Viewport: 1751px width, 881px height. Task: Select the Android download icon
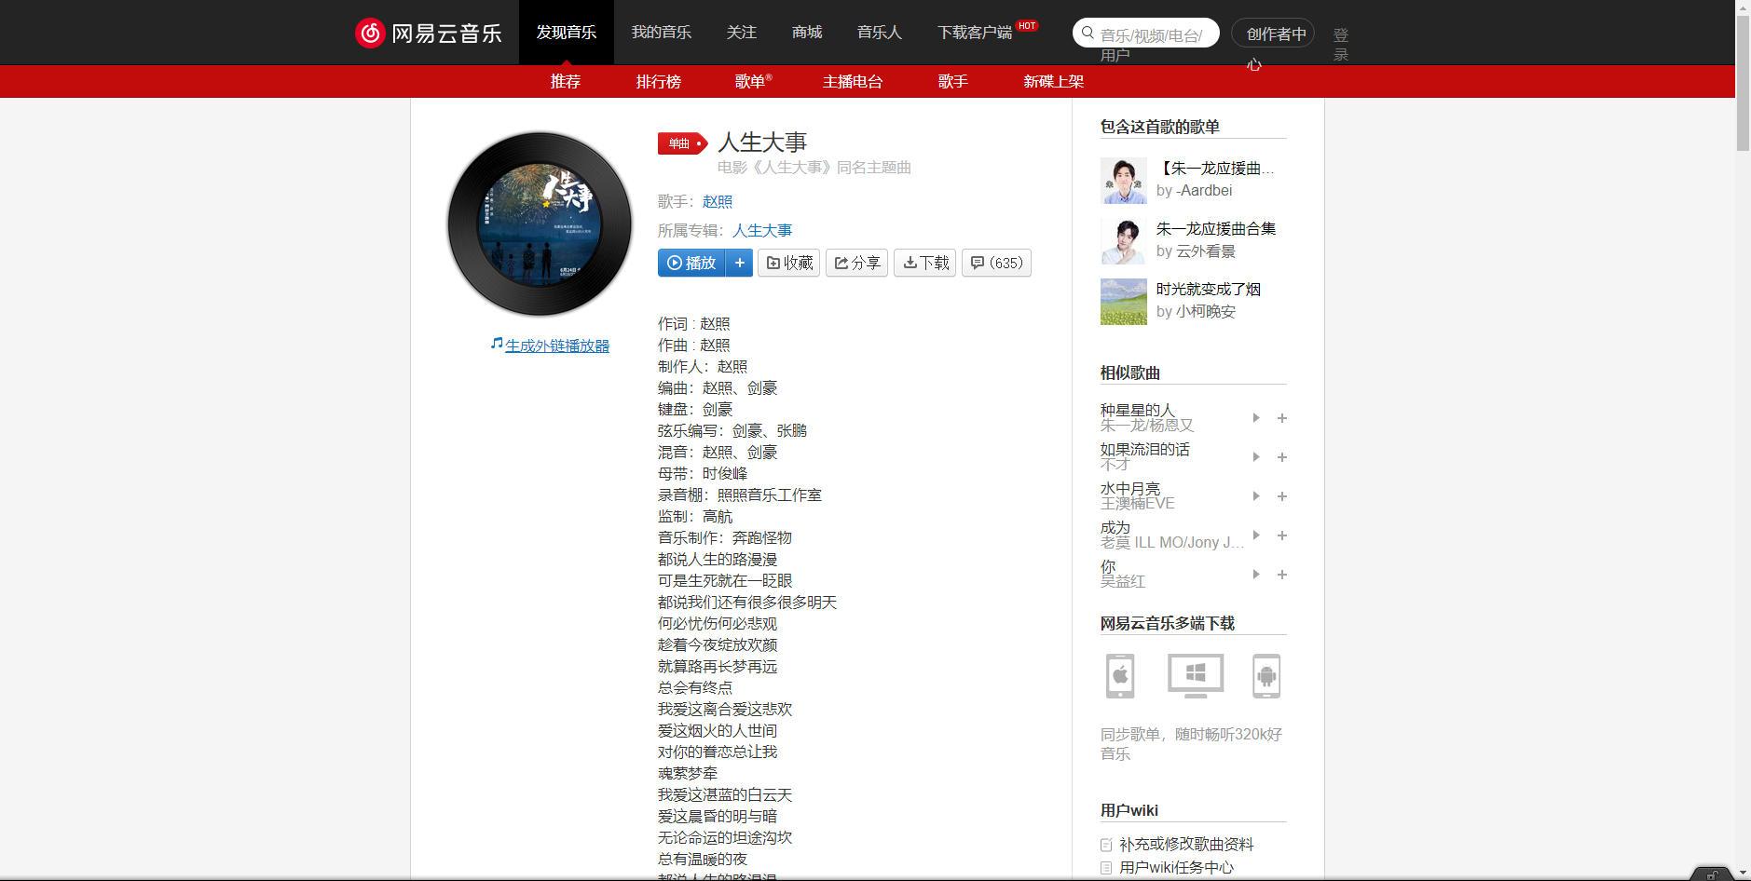[x=1267, y=676]
